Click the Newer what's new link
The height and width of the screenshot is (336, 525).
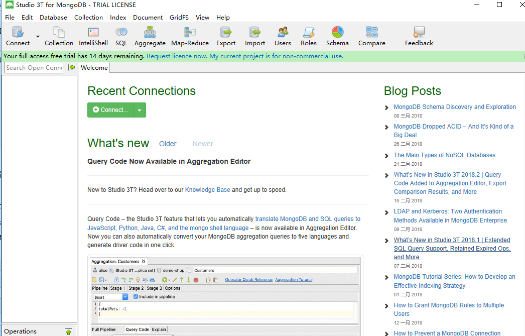203,144
